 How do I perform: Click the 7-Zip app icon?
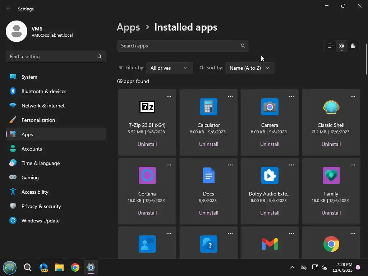coord(147,107)
